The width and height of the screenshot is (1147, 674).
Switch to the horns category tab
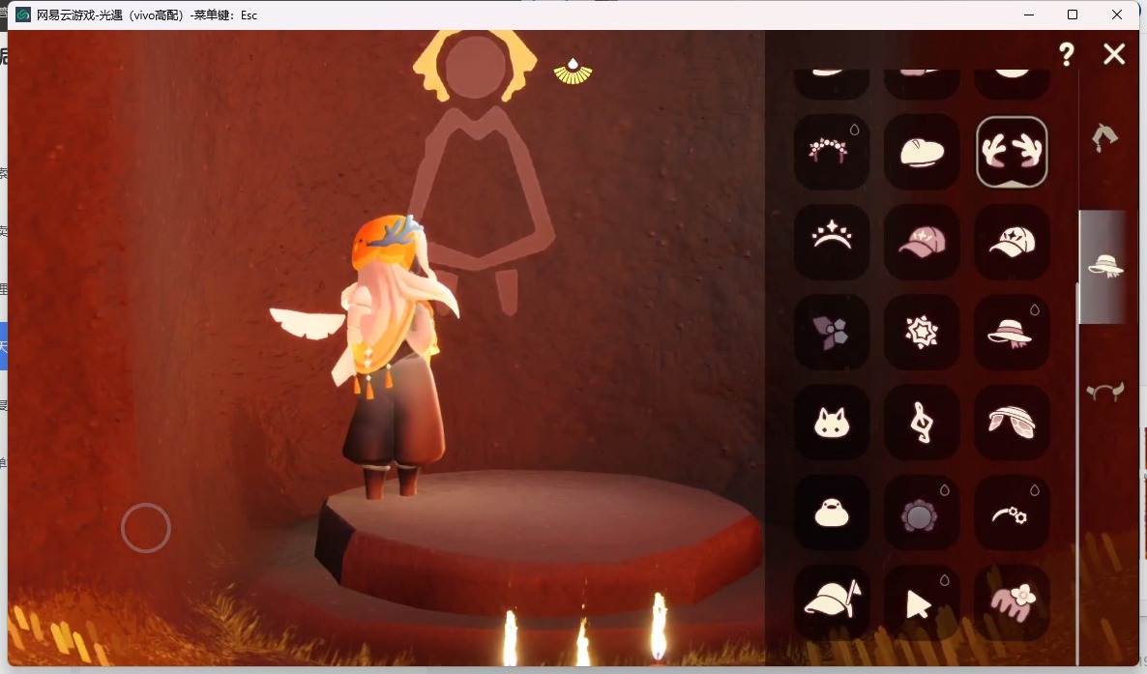(1104, 392)
